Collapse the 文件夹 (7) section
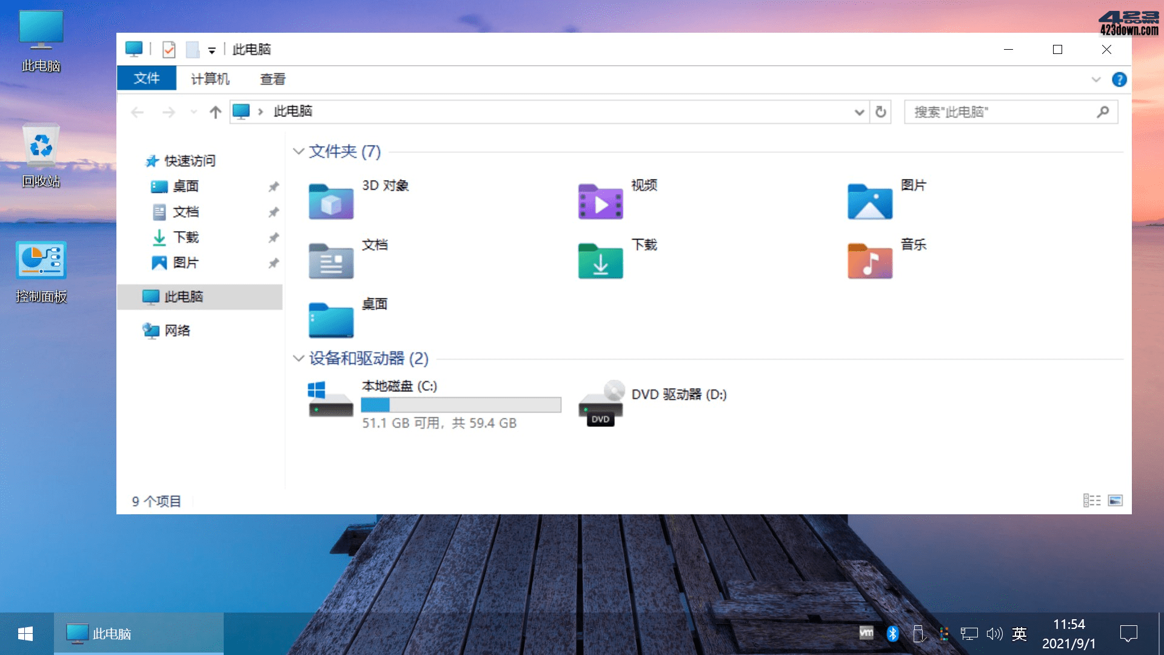1164x655 pixels. pos(298,152)
